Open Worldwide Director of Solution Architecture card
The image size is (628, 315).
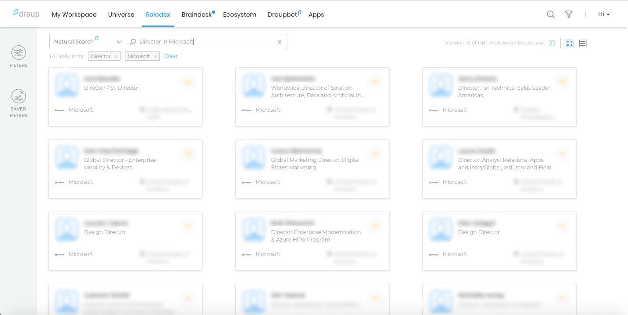(312, 97)
